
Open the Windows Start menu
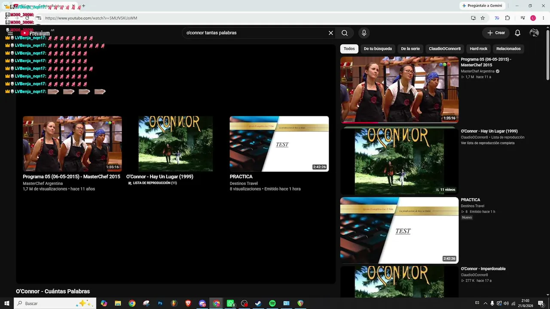pos(7,303)
